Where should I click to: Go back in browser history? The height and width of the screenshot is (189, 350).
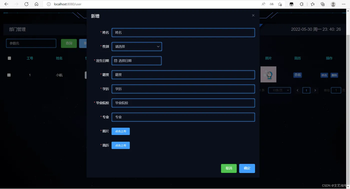click(6, 4)
